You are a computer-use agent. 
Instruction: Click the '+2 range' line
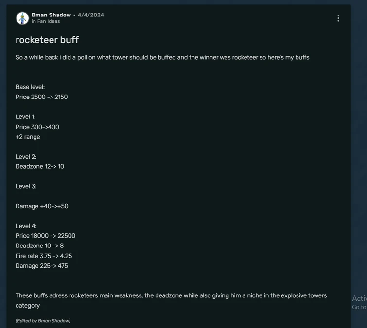[x=28, y=137]
